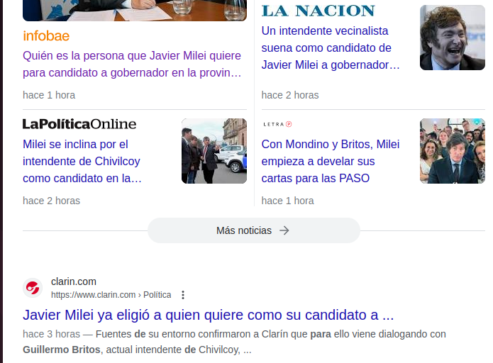493x363 pixels.
Task: Click 'hace 2 horas' under La Nacion article
Action: click(290, 95)
